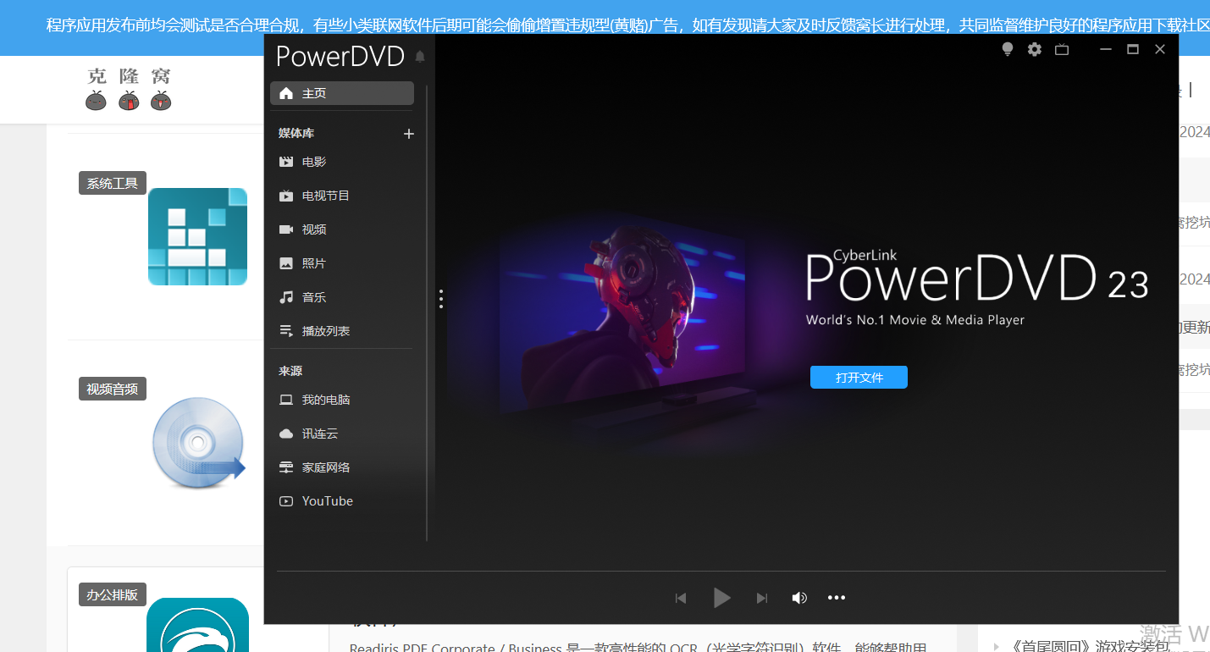This screenshot has height=652, width=1210.
Task: Open the disc-with-arrow app thumbnail in browser
Action: coord(198,442)
